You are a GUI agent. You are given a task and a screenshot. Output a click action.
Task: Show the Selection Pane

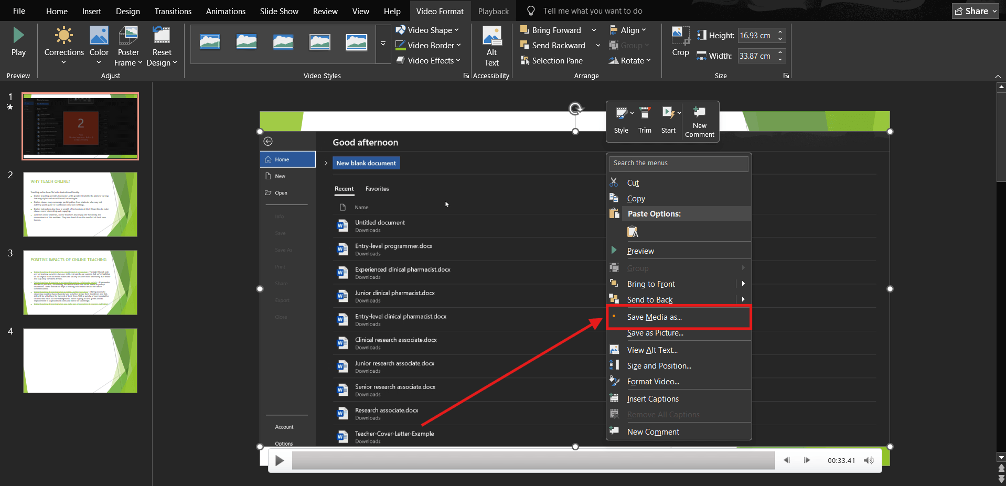pos(552,60)
